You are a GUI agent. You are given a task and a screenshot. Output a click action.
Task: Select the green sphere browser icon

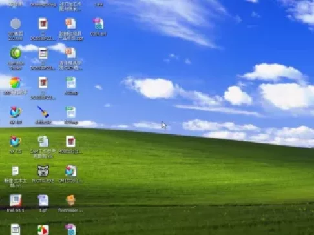tap(16, 53)
